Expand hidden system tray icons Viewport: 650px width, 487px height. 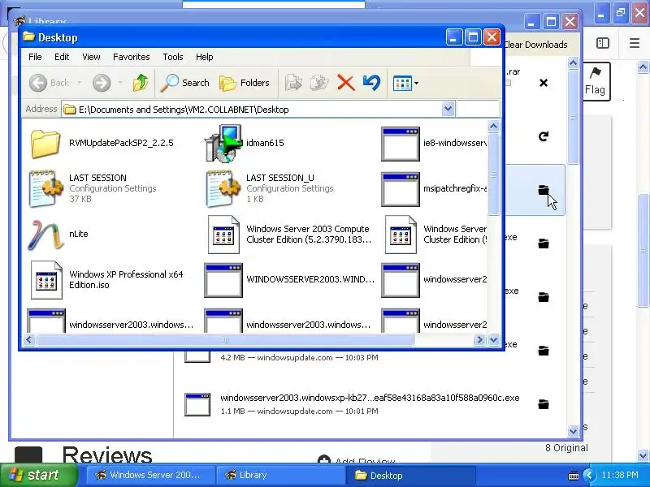590,476
